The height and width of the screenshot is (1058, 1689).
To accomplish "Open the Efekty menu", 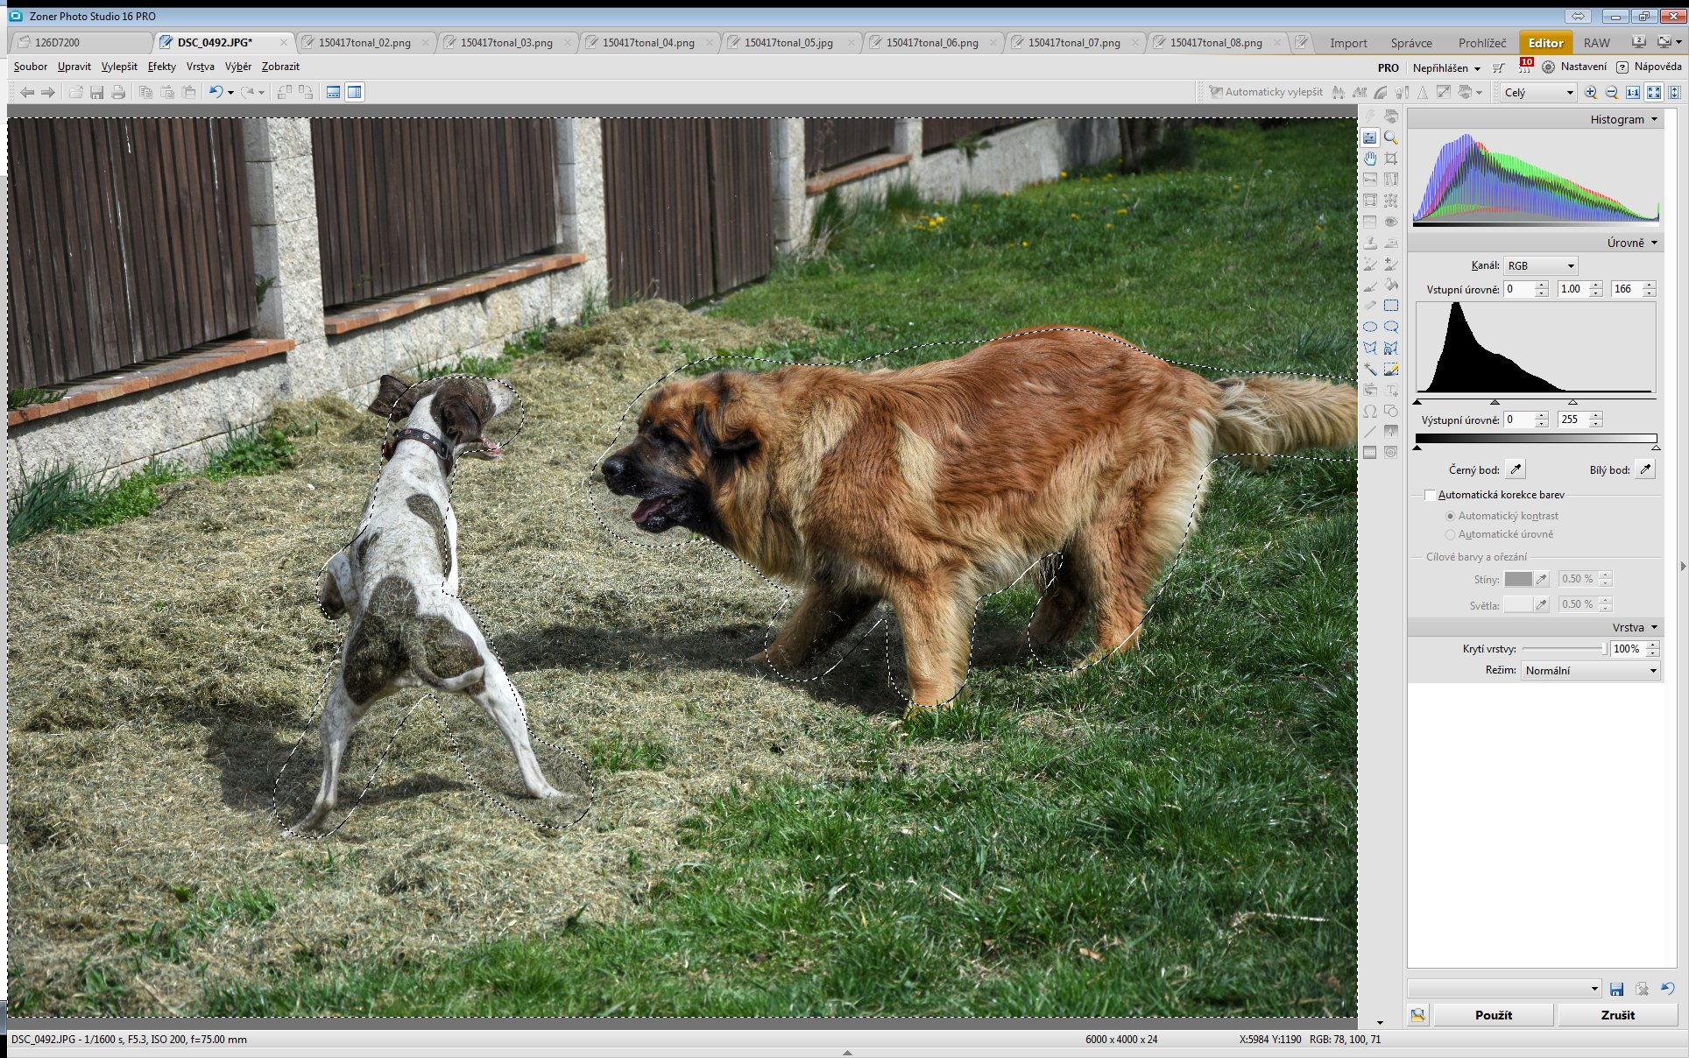I will 161,67.
